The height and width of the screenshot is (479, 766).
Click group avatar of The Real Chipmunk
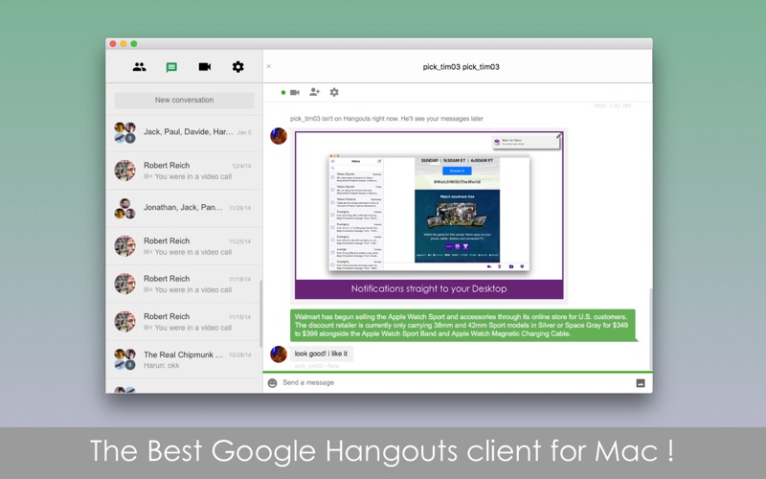pos(125,359)
